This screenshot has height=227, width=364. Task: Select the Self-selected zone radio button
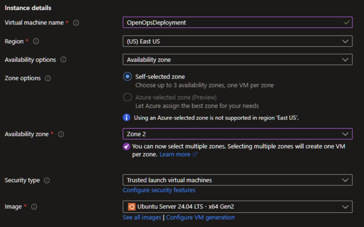[127, 76]
